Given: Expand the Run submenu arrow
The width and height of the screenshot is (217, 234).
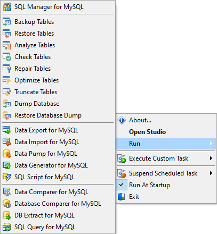Looking at the screenshot, I should 211,144.
